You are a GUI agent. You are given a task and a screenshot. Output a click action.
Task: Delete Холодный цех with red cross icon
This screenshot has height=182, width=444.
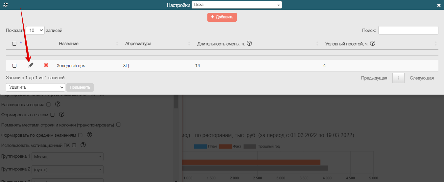(46, 65)
